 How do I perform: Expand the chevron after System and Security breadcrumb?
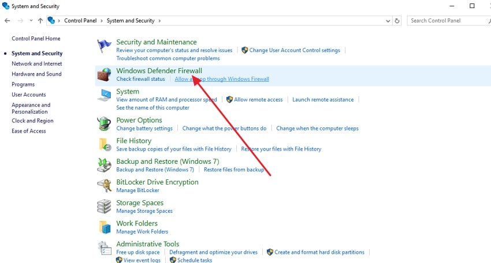point(159,21)
